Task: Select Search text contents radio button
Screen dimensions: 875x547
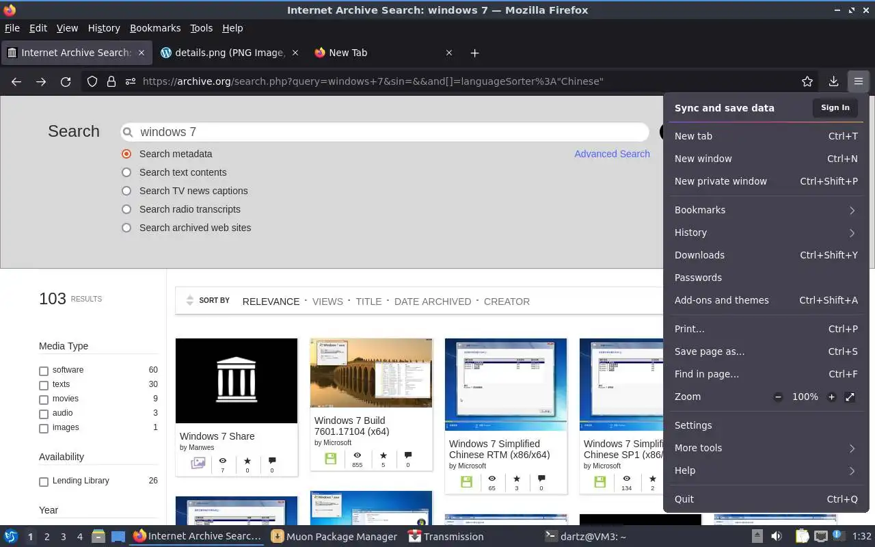Action: tap(126, 172)
